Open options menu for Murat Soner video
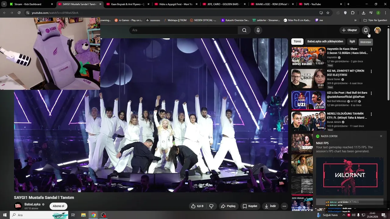390x219 pixels. (371, 71)
